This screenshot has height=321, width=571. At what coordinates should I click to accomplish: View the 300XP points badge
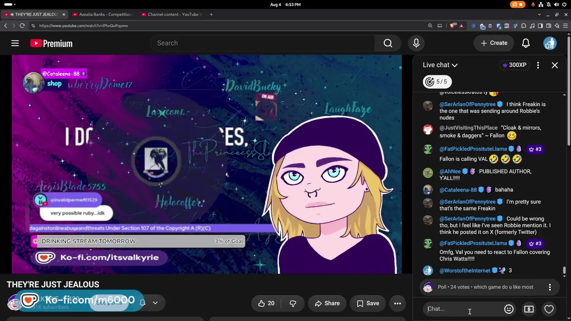click(514, 65)
